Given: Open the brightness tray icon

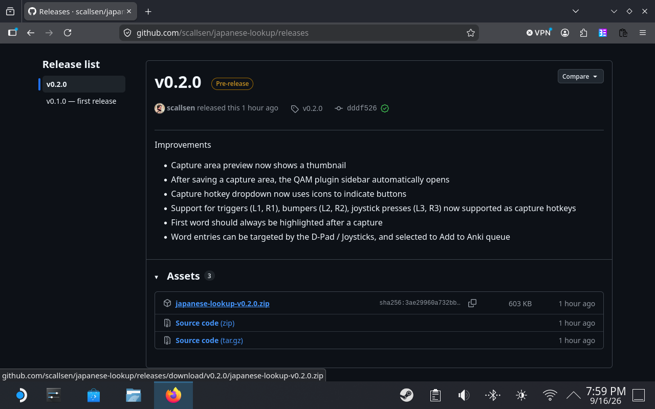Looking at the screenshot, I should point(521,395).
